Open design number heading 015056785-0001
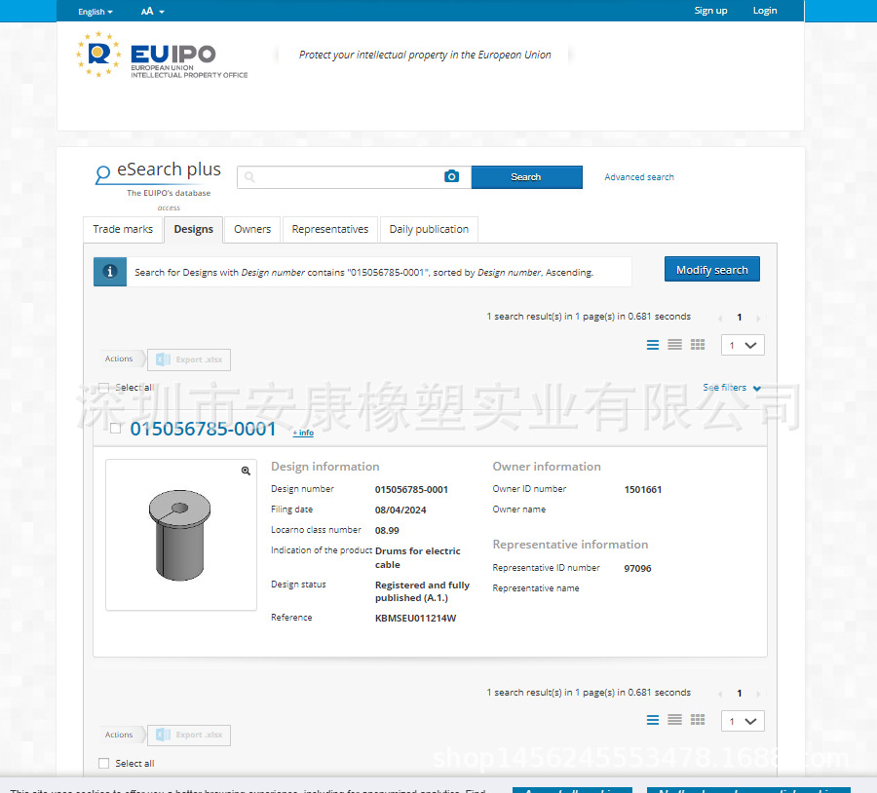Image resolution: width=877 pixels, height=793 pixels. click(x=203, y=429)
